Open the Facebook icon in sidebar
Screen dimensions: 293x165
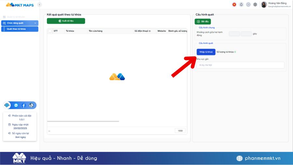coord(23,105)
